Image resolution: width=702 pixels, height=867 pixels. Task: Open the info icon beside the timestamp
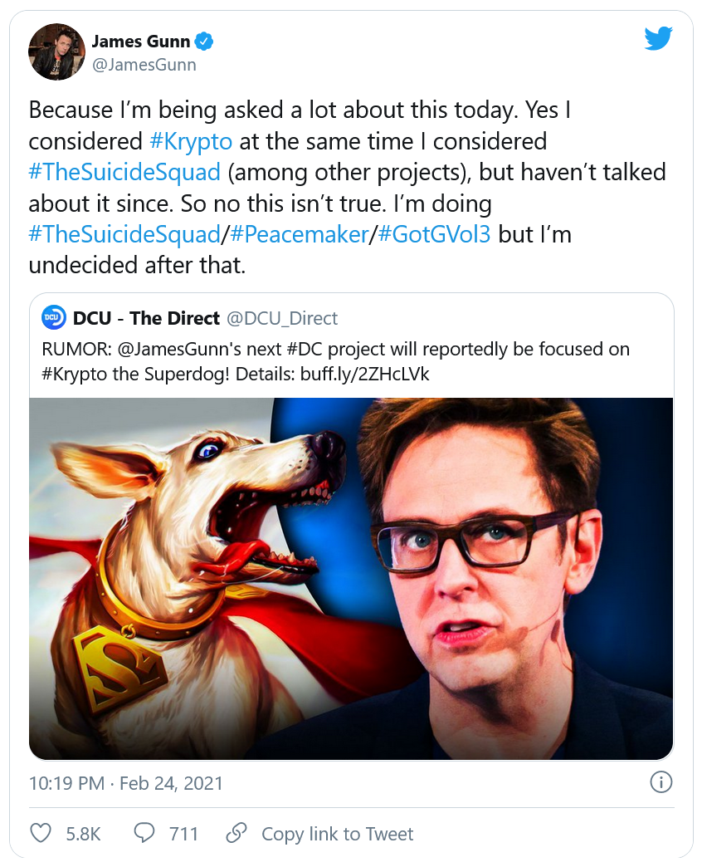[x=661, y=782]
